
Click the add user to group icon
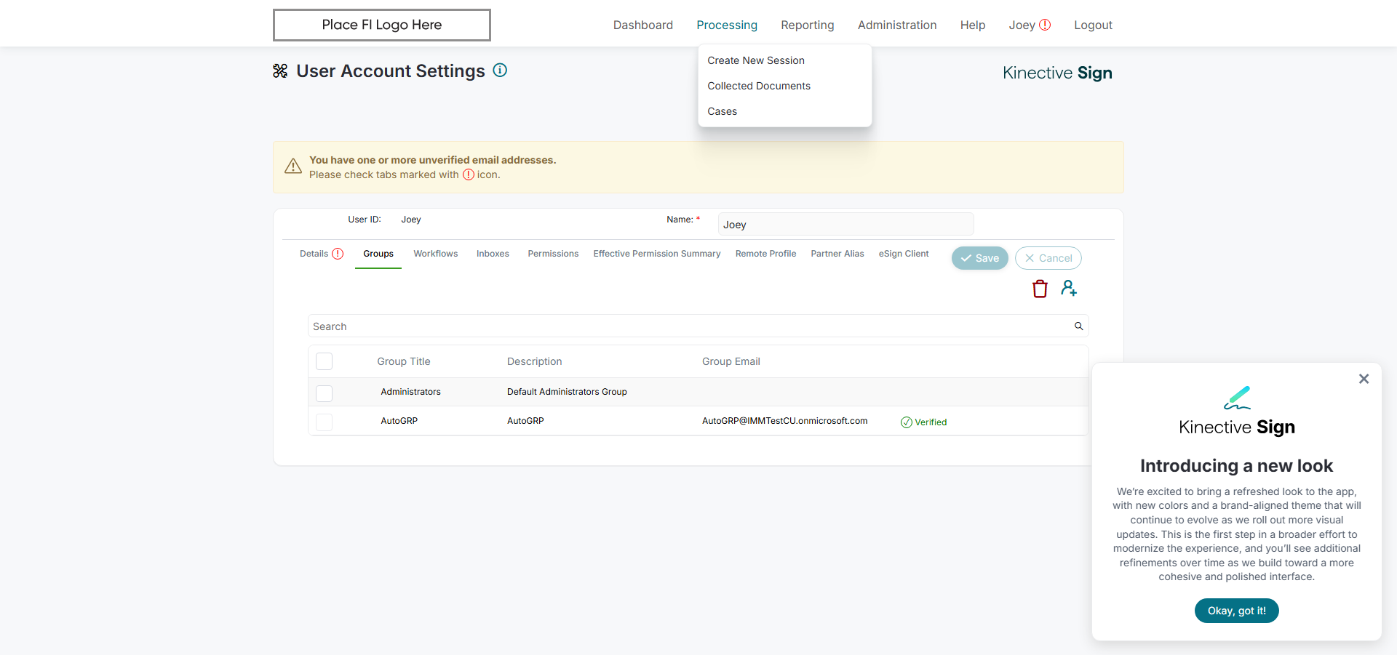point(1069,289)
